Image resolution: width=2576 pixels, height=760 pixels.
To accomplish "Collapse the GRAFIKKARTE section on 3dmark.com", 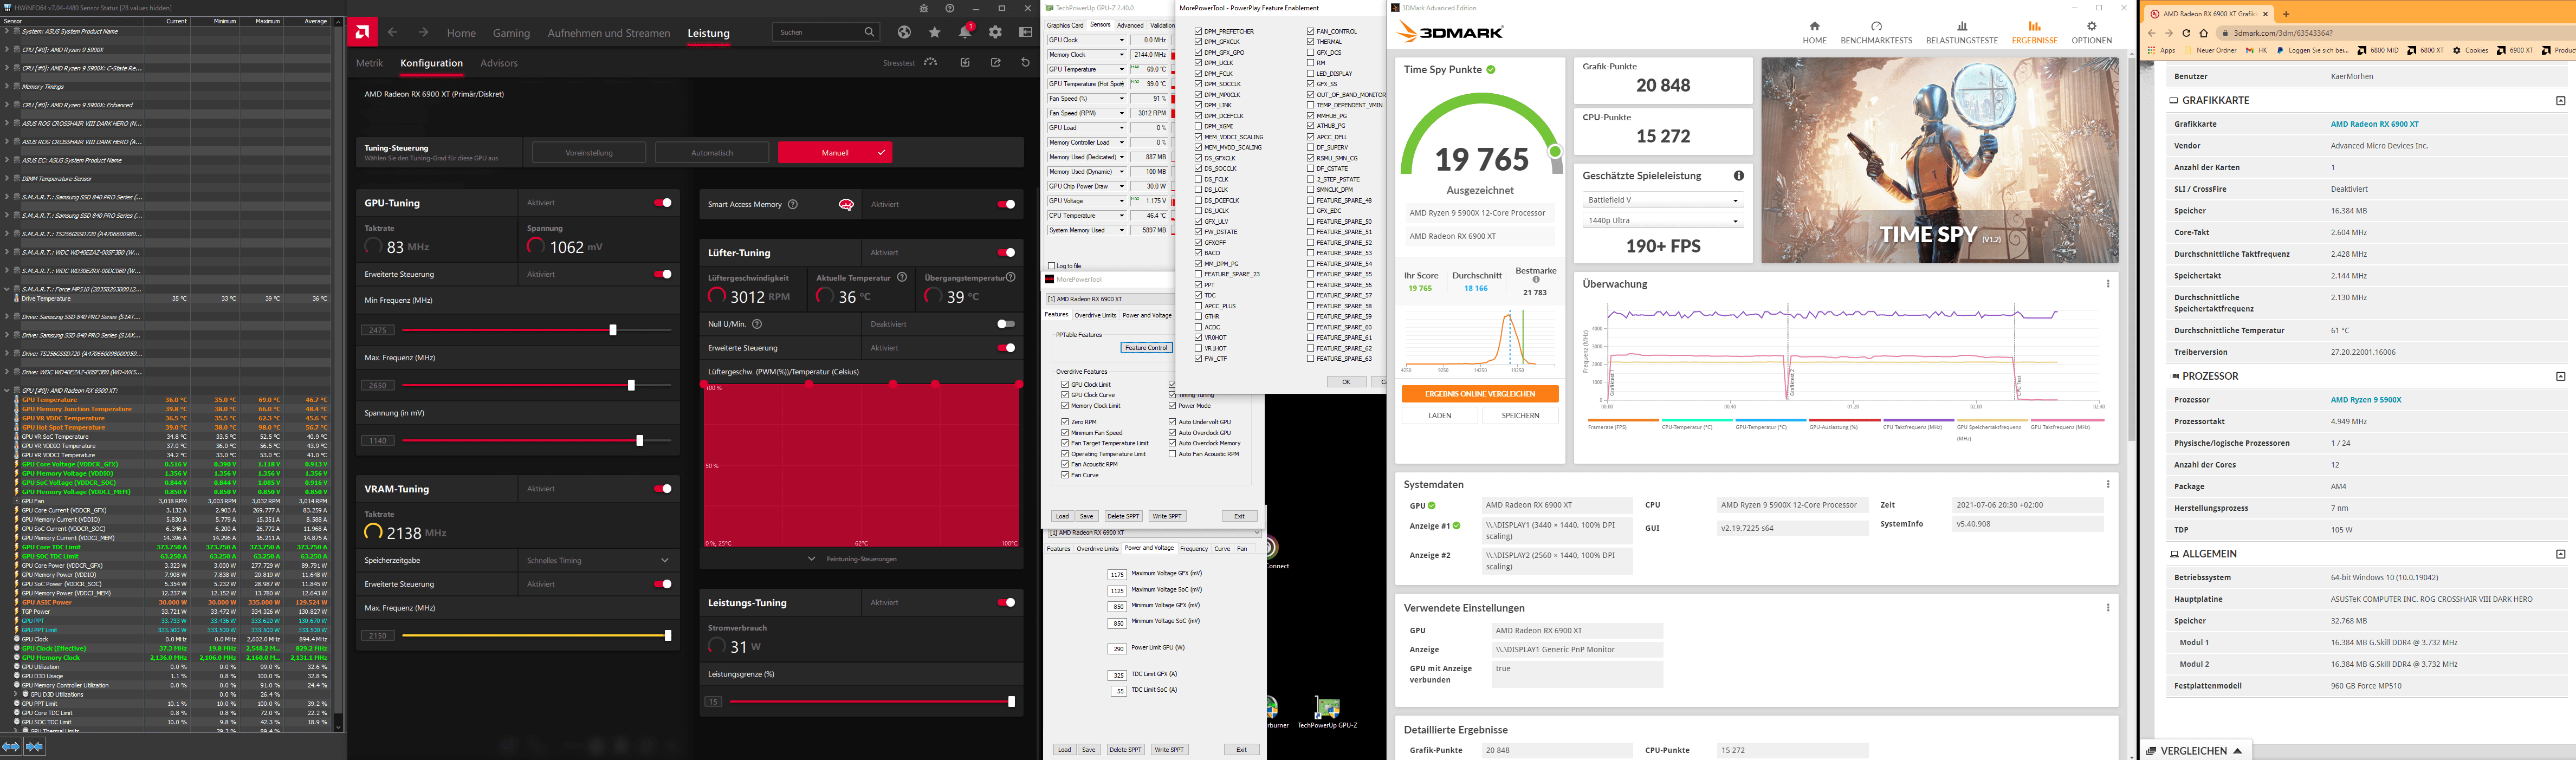I will 2561,100.
